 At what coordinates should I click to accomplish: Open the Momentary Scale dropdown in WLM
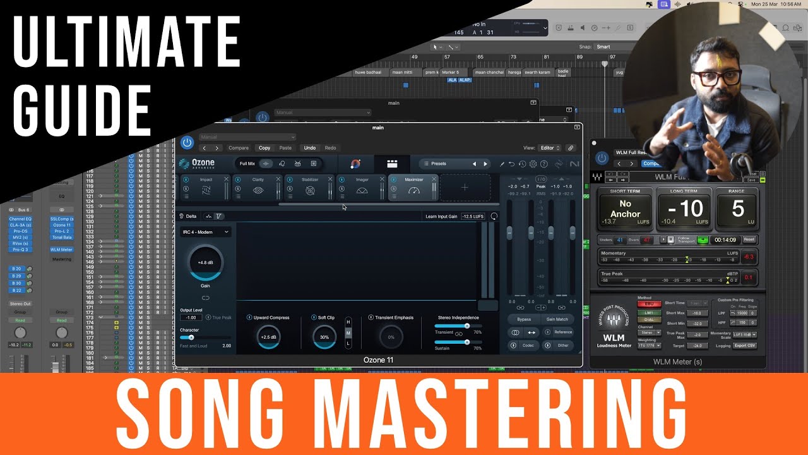point(745,334)
